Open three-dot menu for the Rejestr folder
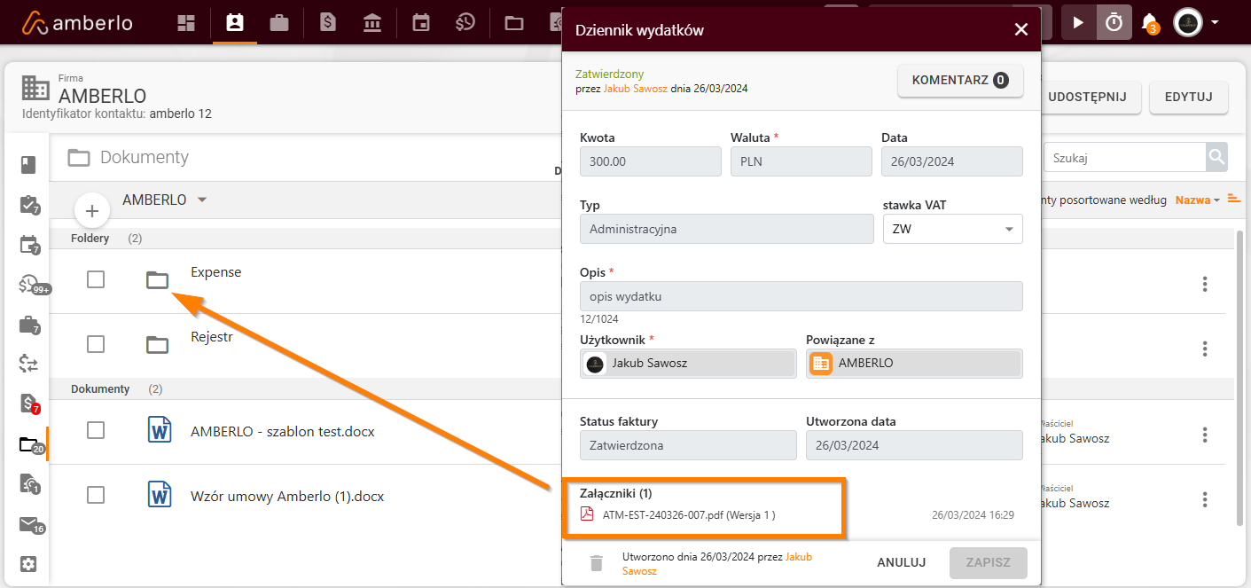1251x588 pixels. pos(1205,349)
